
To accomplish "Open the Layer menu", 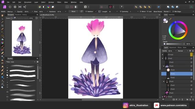I will pyautogui.click(x=36, y=2).
